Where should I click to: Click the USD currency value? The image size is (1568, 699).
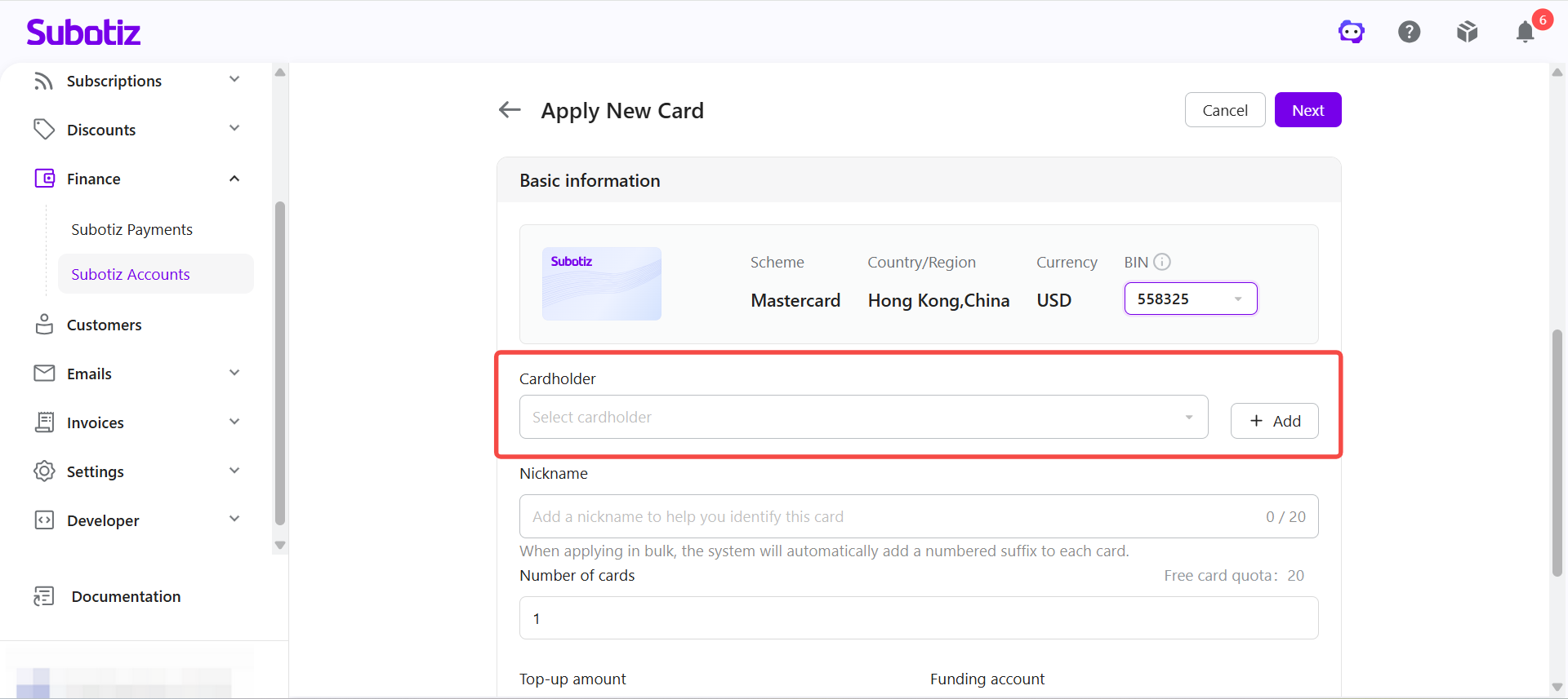coord(1053,300)
